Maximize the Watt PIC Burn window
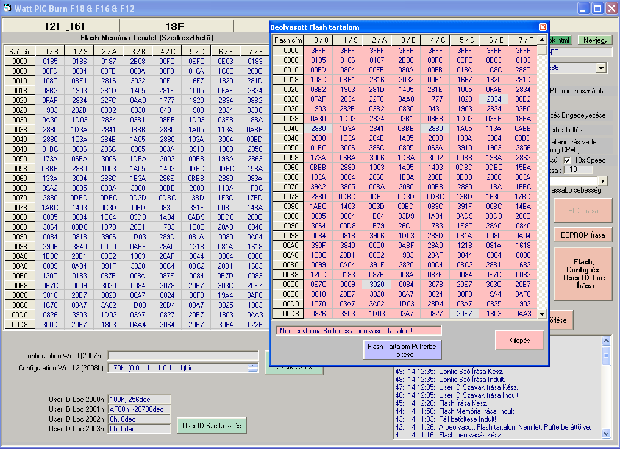The height and width of the screenshot is (449, 620). (597, 8)
